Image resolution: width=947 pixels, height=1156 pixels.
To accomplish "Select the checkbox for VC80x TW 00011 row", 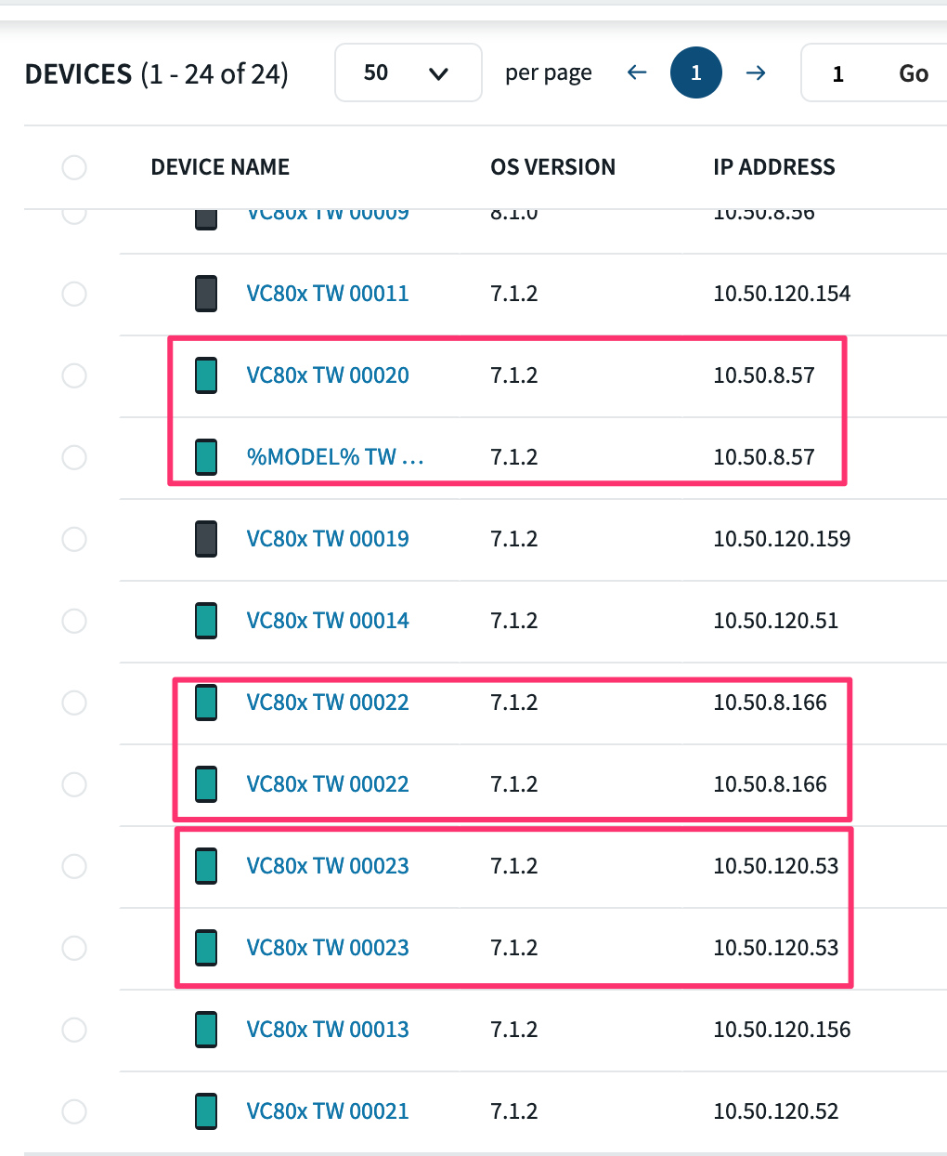I will coord(74,294).
